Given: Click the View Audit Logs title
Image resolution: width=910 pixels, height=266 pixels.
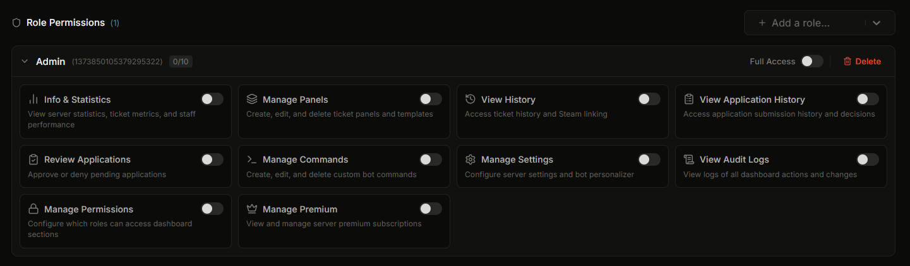Looking at the screenshot, I should tap(734, 159).
